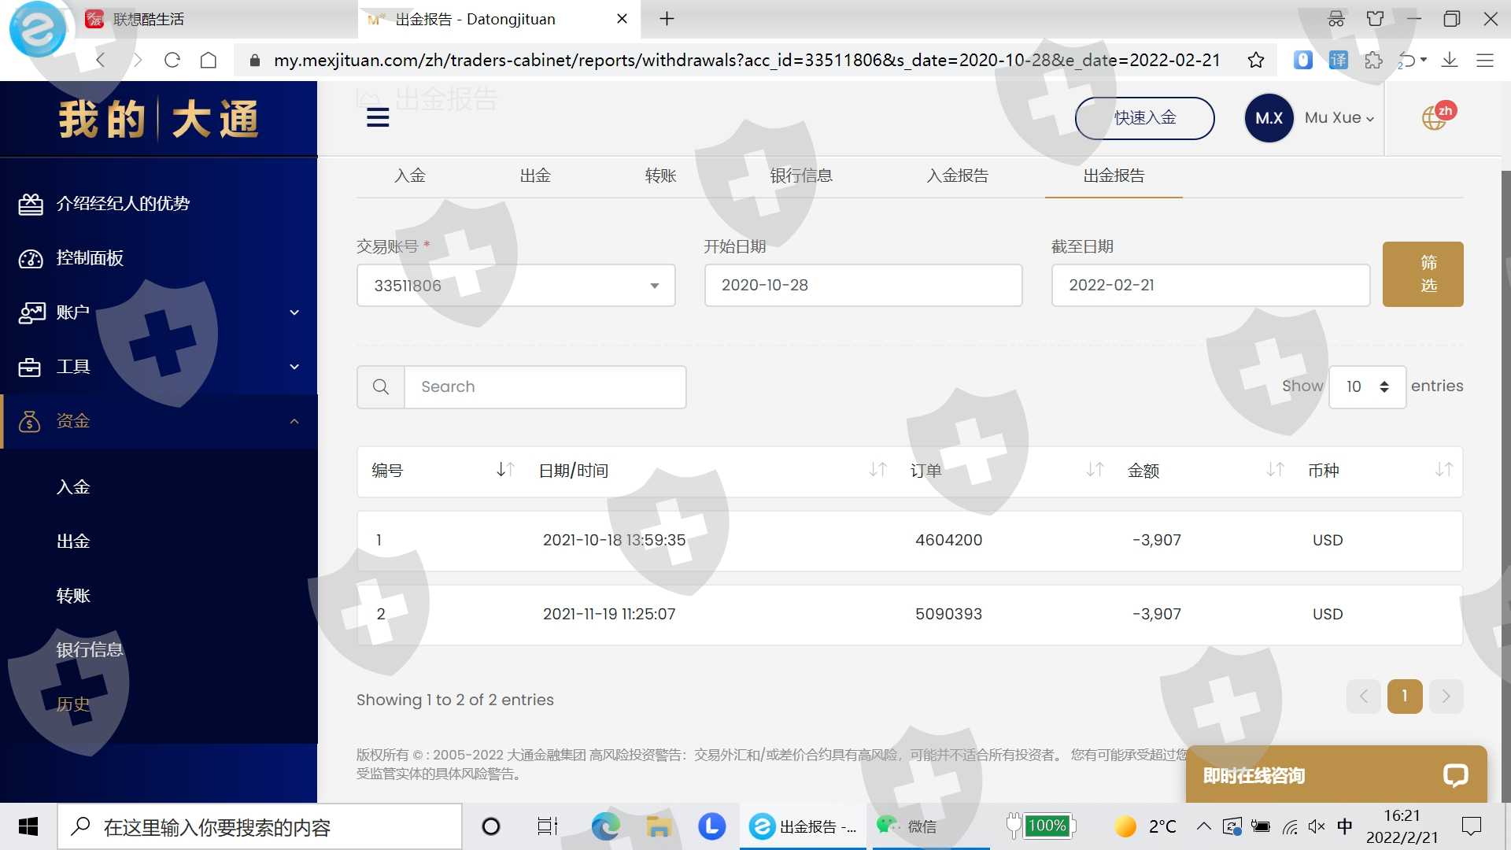Change the Show entries count selector

pyautogui.click(x=1367, y=387)
